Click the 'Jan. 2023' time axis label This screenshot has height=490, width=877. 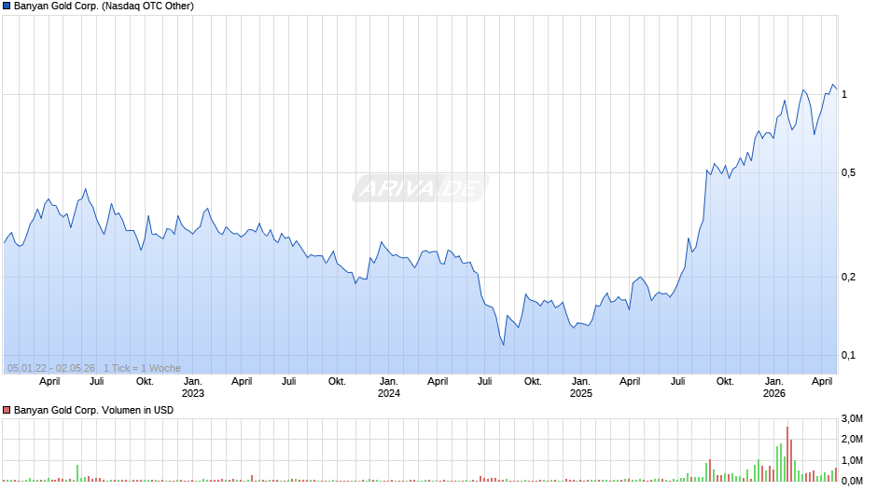pos(193,388)
